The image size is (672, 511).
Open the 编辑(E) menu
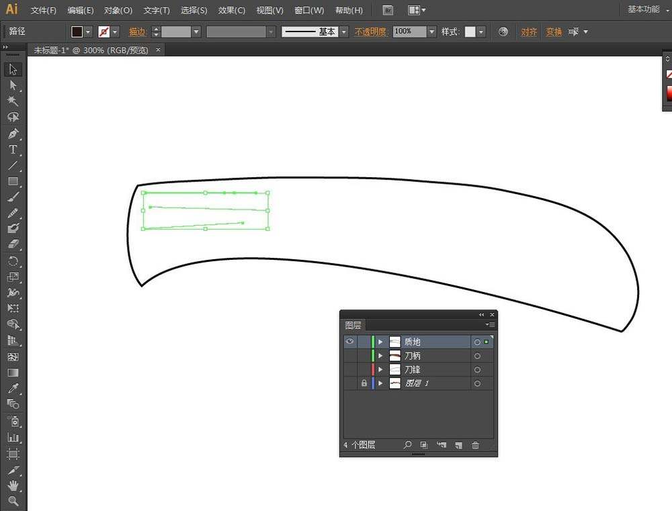click(x=81, y=10)
